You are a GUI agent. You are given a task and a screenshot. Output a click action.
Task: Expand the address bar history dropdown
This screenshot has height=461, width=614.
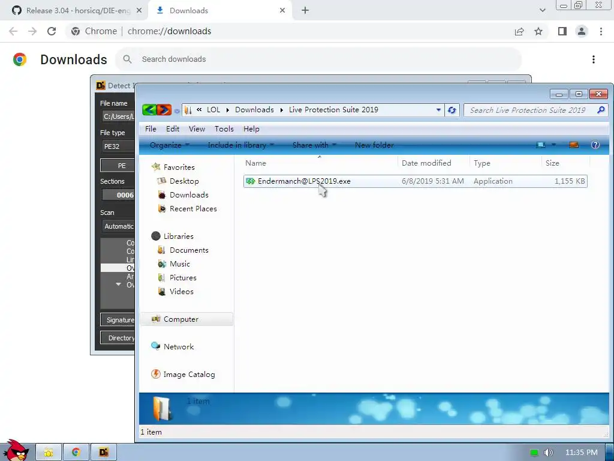438,110
